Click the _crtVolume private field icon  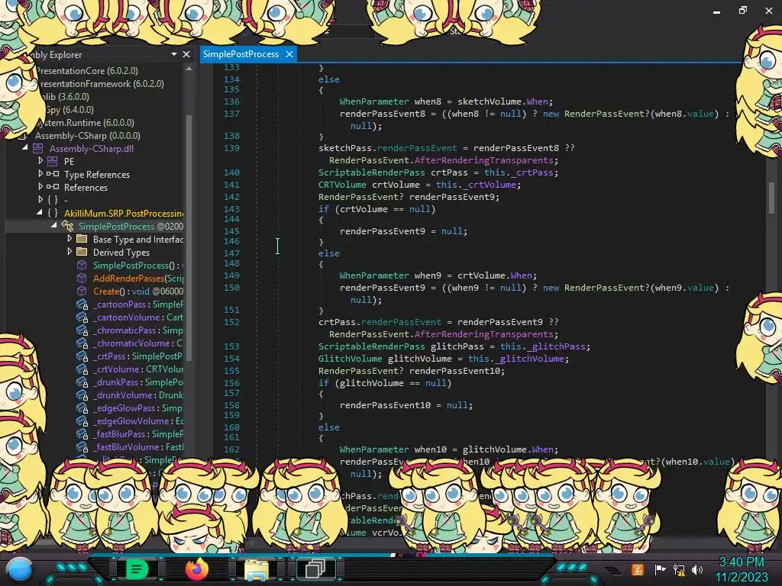(x=82, y=369)
